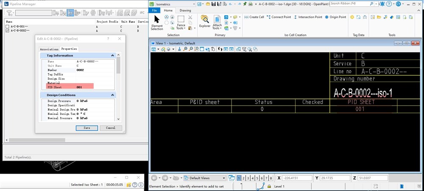Screen dimensions: 424x191
Task: Collapse the Design Conditions section
Action: coord(112,95)
